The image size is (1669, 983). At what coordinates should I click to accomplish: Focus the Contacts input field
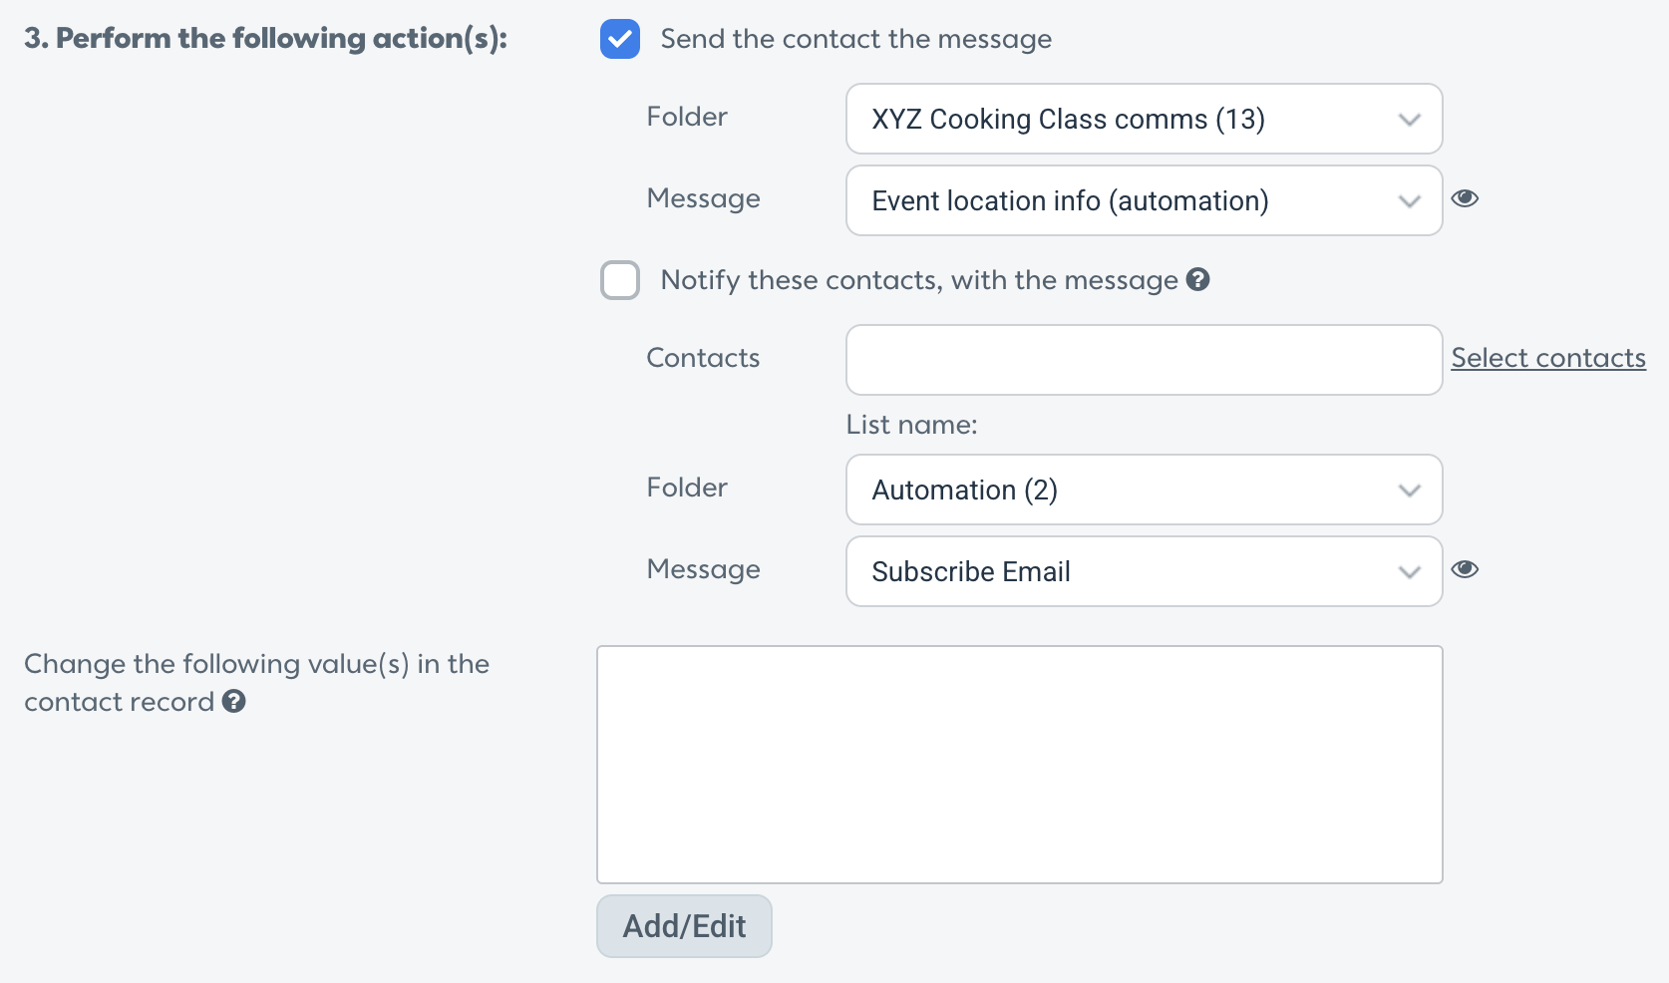click(1144, 360)
